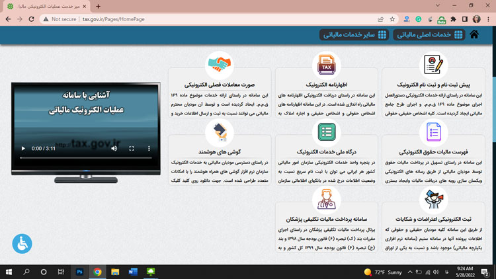Open the Chrome profile avatar
This screenshot has width=496, height=279.
477,19
